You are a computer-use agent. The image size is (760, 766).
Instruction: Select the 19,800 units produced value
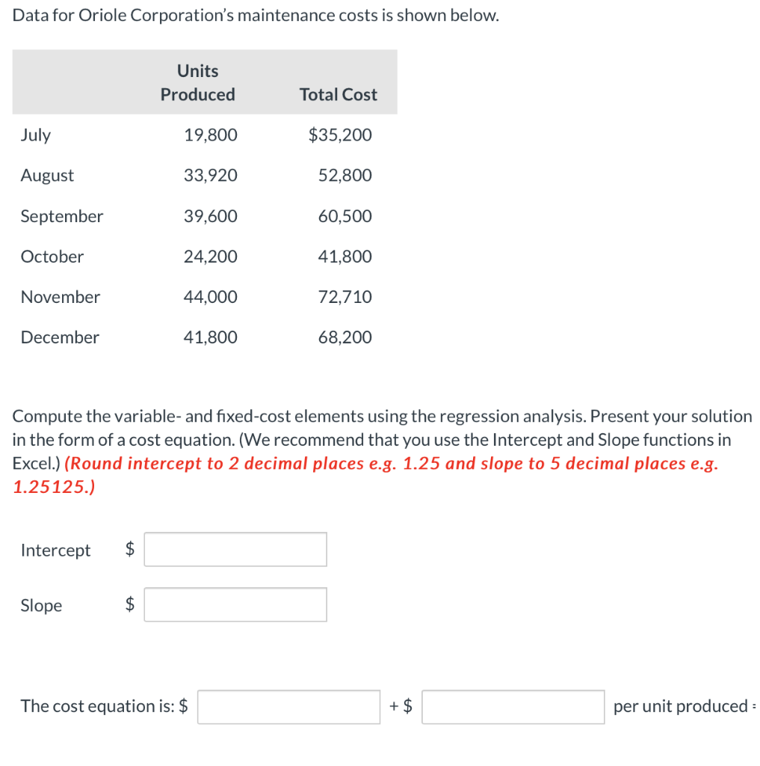(210, 135)
